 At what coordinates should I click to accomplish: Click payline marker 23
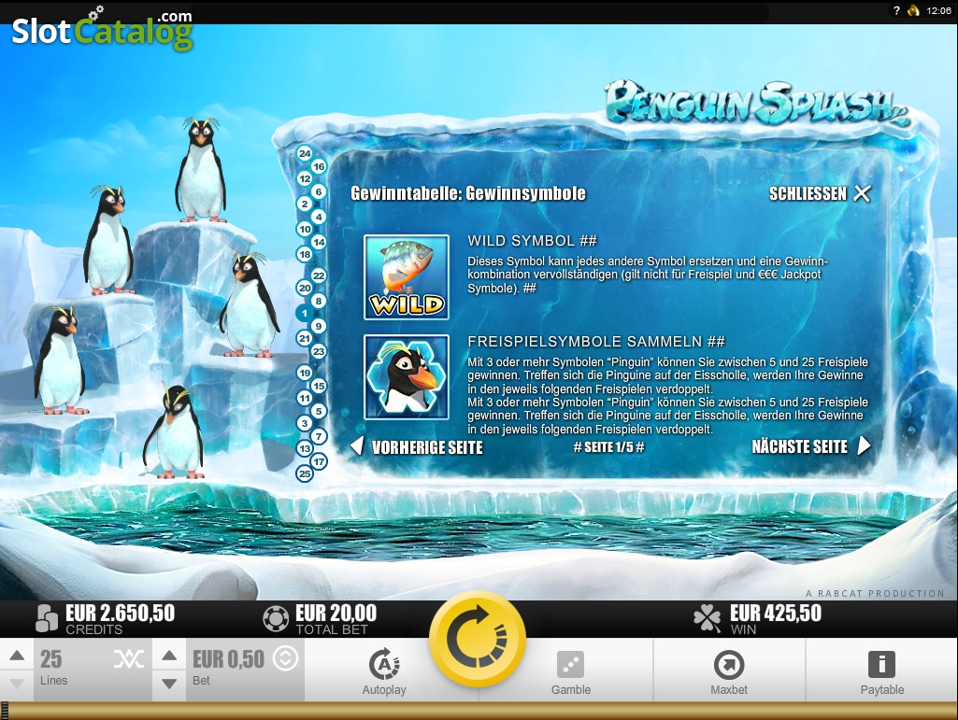point(319,351)
